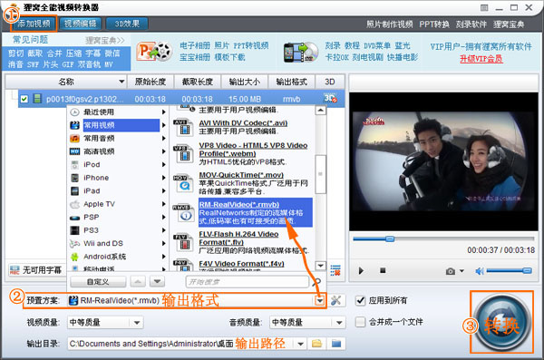The width and height of the screenshot is (544, 360).
Task: Open the 名称 column dropdown arrow
Action: [x=121, y=82]
